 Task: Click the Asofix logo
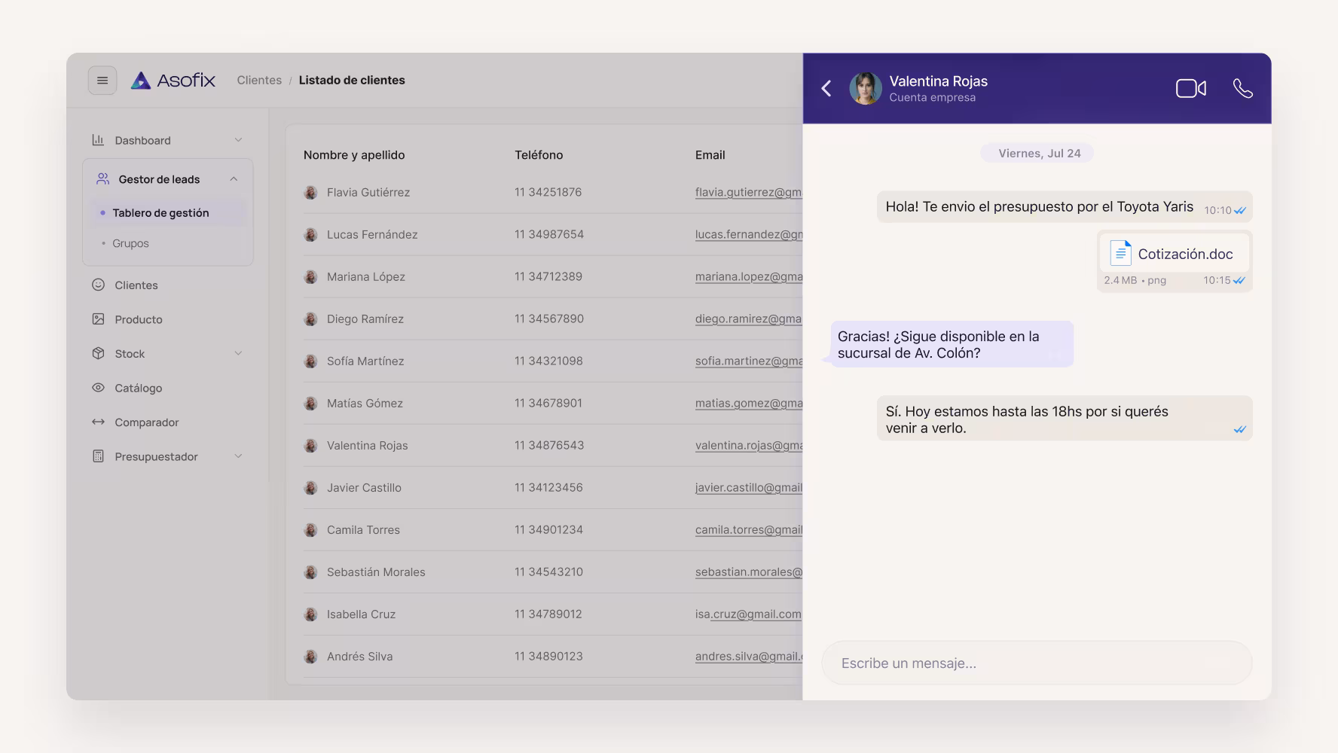[173, 81]
